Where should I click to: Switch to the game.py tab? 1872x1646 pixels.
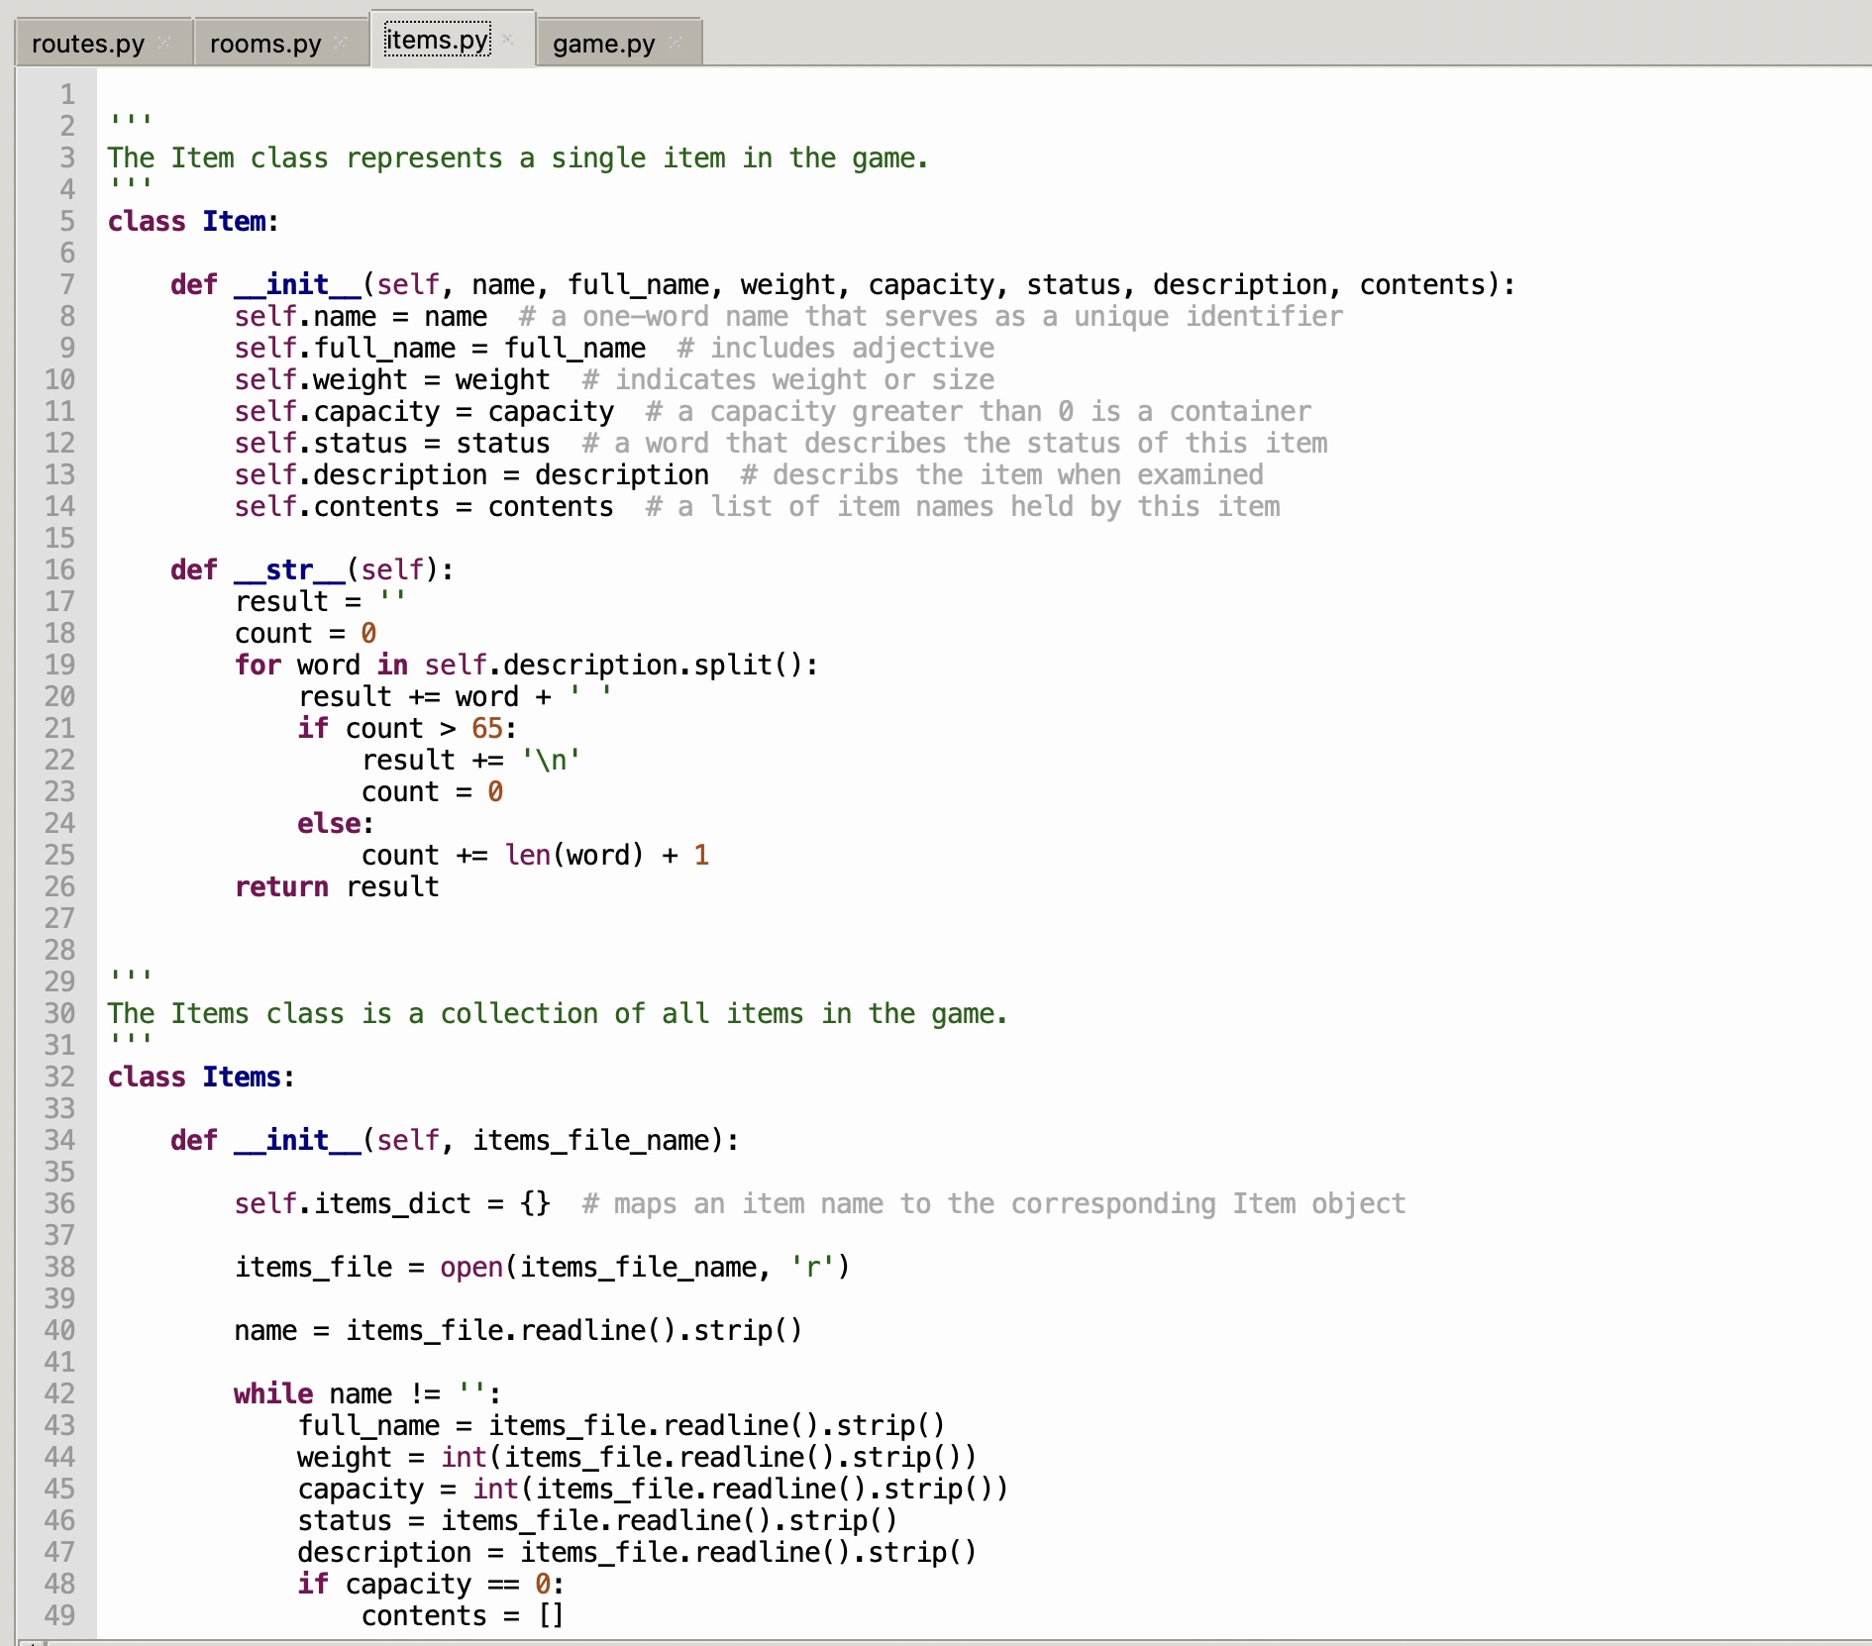[604, 42]
